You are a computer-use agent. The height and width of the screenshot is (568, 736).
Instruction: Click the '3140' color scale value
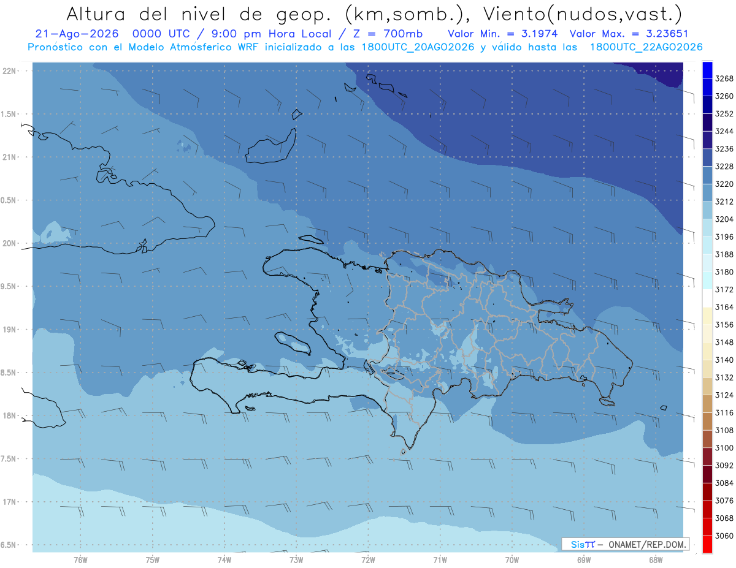[724, 360]
